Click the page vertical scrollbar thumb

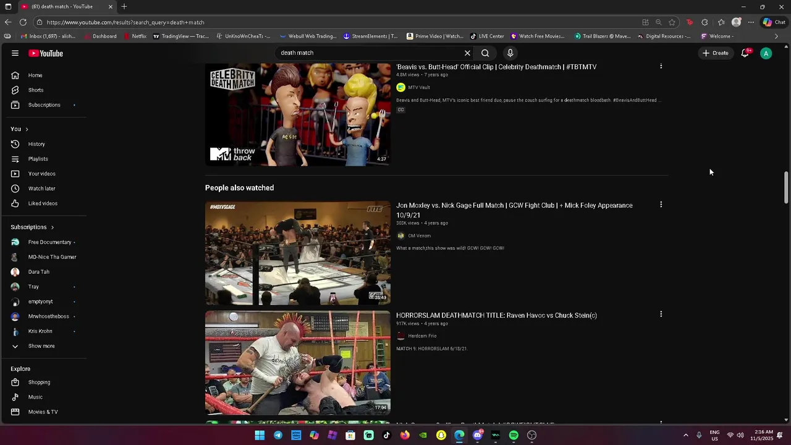point(786,187)
